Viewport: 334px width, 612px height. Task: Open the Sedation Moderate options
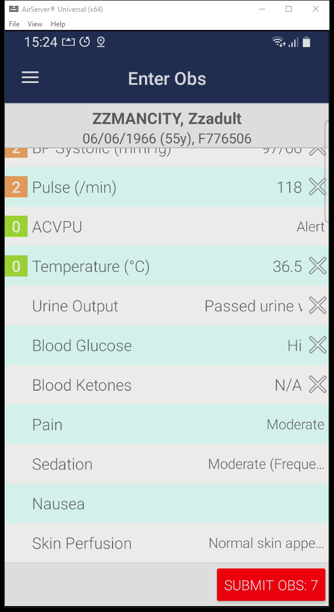(x=167, y=464)
